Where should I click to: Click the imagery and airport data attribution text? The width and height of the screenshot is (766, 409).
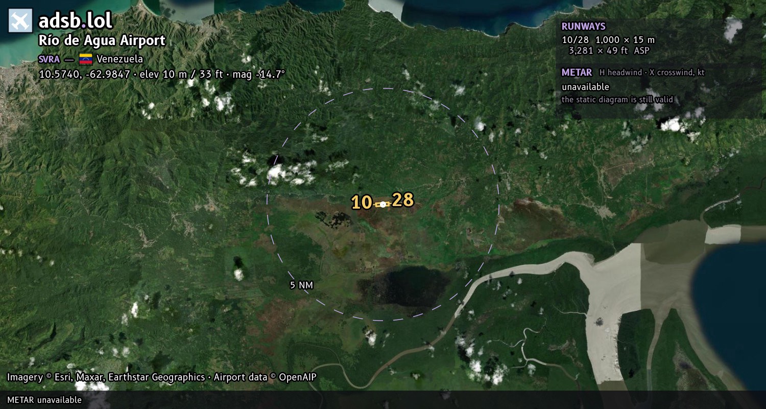coord(162,377)
